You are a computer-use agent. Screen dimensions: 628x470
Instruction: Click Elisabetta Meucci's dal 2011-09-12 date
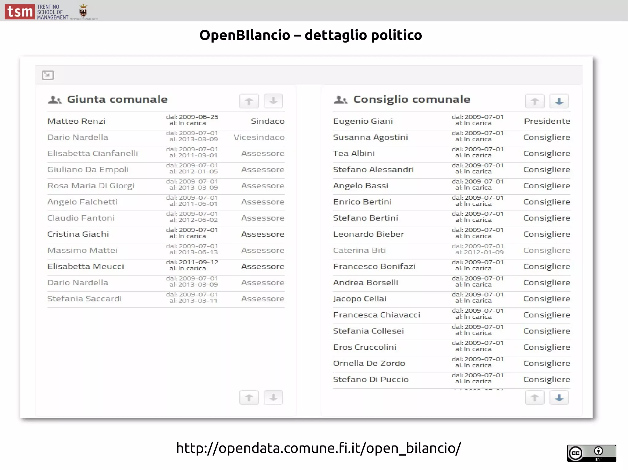[192, 262]
